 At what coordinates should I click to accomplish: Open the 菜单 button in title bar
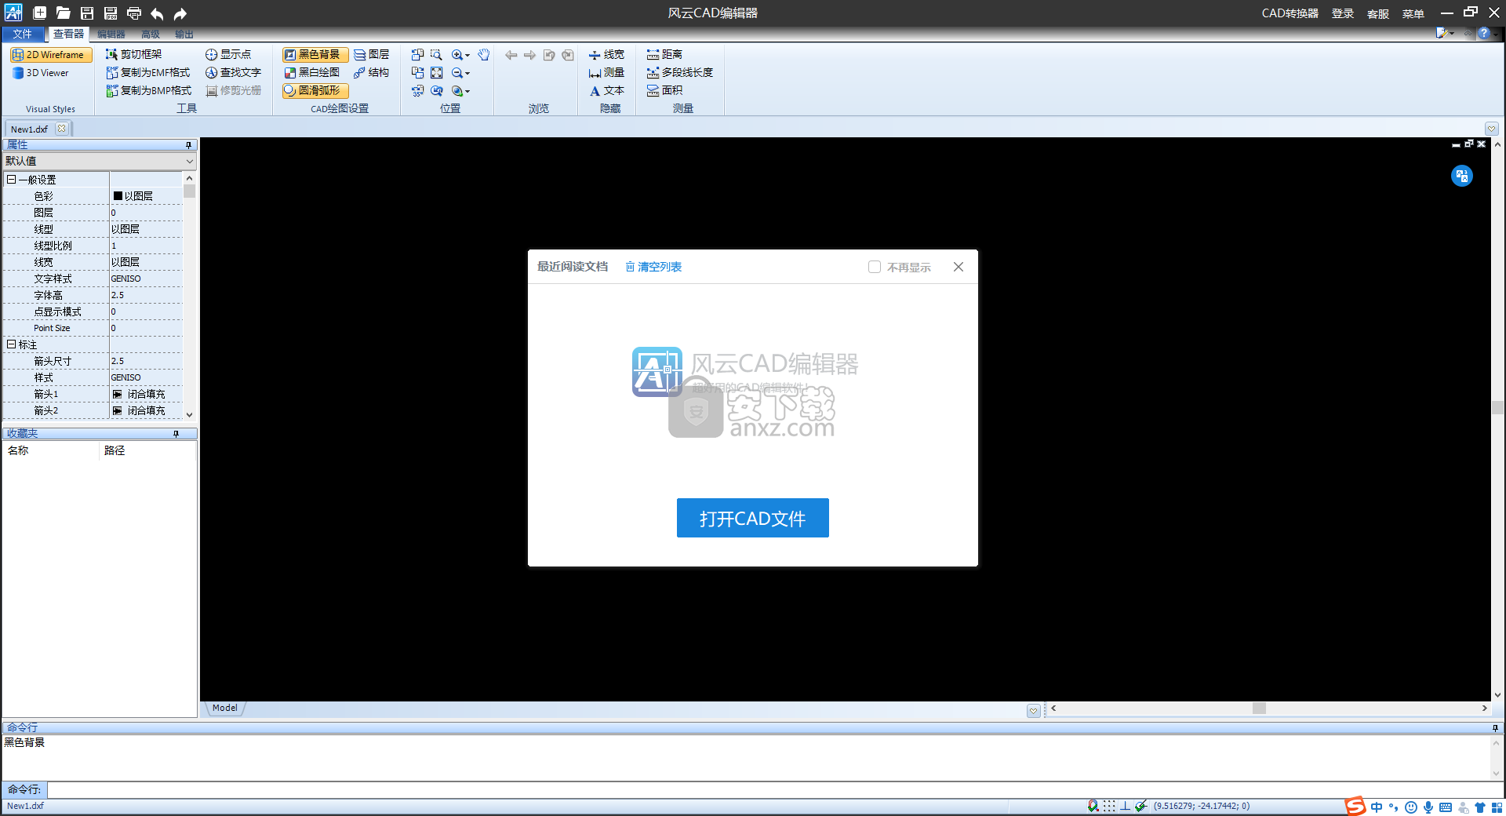pyautogui.click(x=1413, y=13)
